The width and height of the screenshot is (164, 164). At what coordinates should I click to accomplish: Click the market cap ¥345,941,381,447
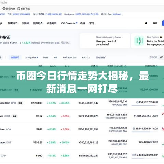pyautogui.click(x=88, y=103)
